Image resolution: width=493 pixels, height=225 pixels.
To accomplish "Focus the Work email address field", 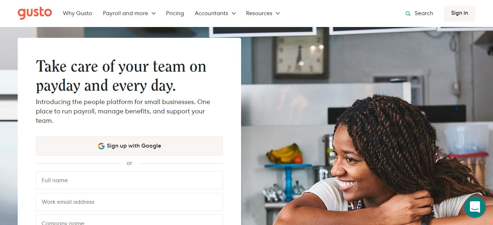I will click(129, 202).
